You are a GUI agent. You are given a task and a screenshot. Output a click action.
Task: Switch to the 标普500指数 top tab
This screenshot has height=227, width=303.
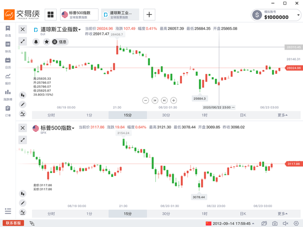(x=79, y=14)
